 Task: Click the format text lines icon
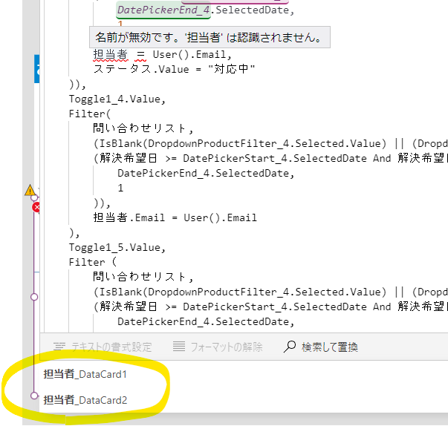(x=59, y=347)
